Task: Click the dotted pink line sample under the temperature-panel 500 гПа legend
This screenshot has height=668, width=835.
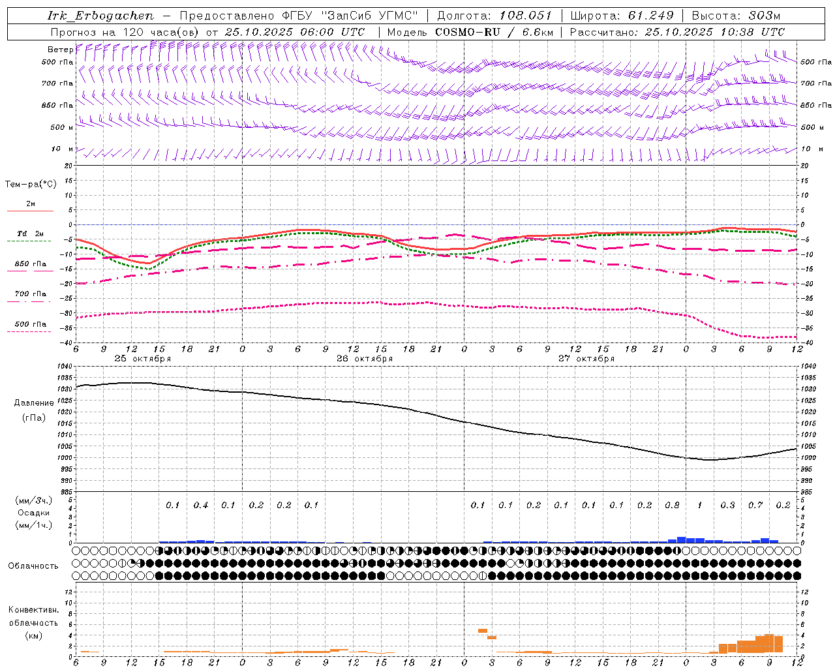Action: coord(29,331)
